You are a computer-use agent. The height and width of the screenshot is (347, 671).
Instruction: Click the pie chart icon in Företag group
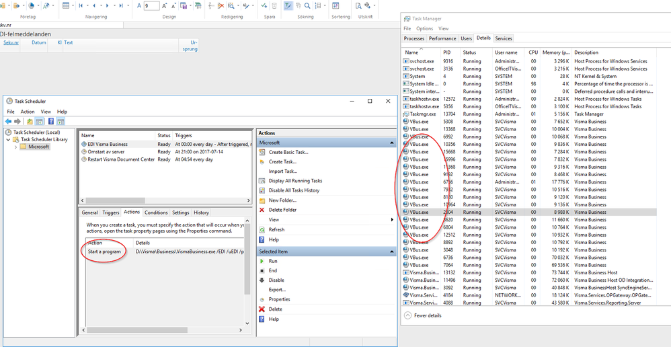click(31, 5)
